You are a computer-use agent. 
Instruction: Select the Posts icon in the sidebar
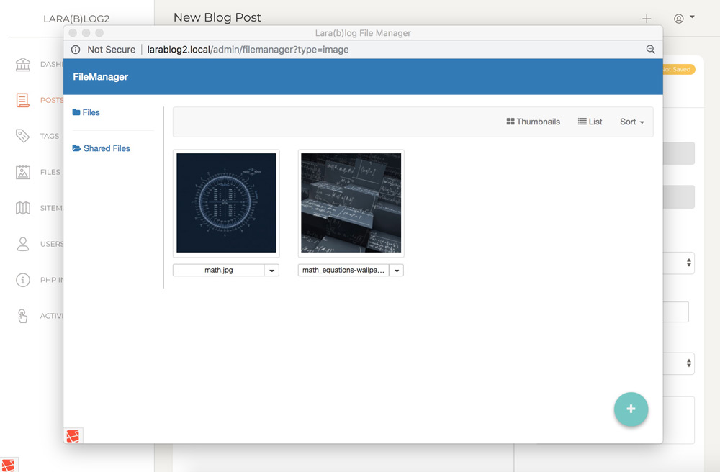pos(22,100)
